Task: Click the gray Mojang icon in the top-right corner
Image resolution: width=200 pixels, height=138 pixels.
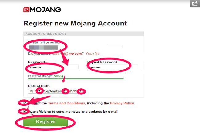Action: point(195,3)
